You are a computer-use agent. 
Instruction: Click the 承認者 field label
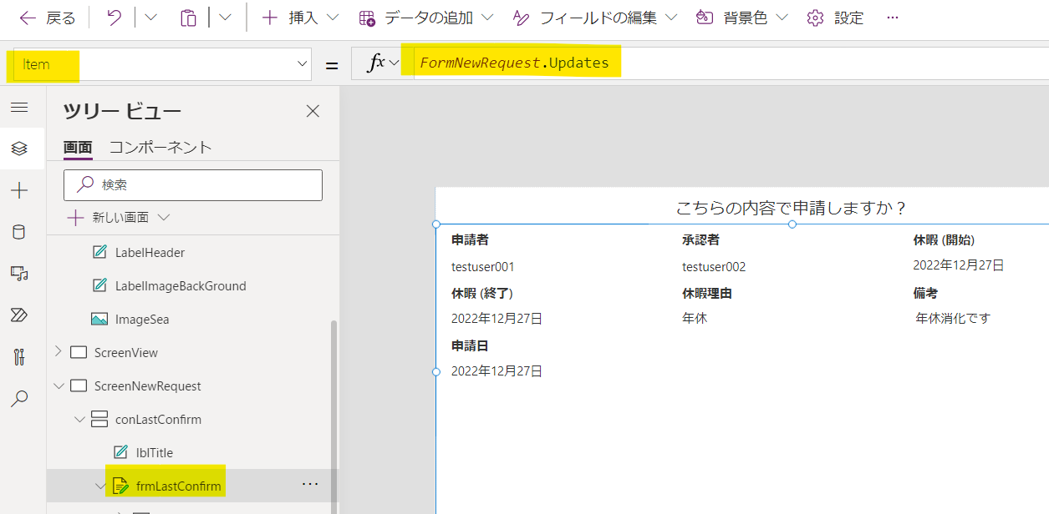(700, 239)
